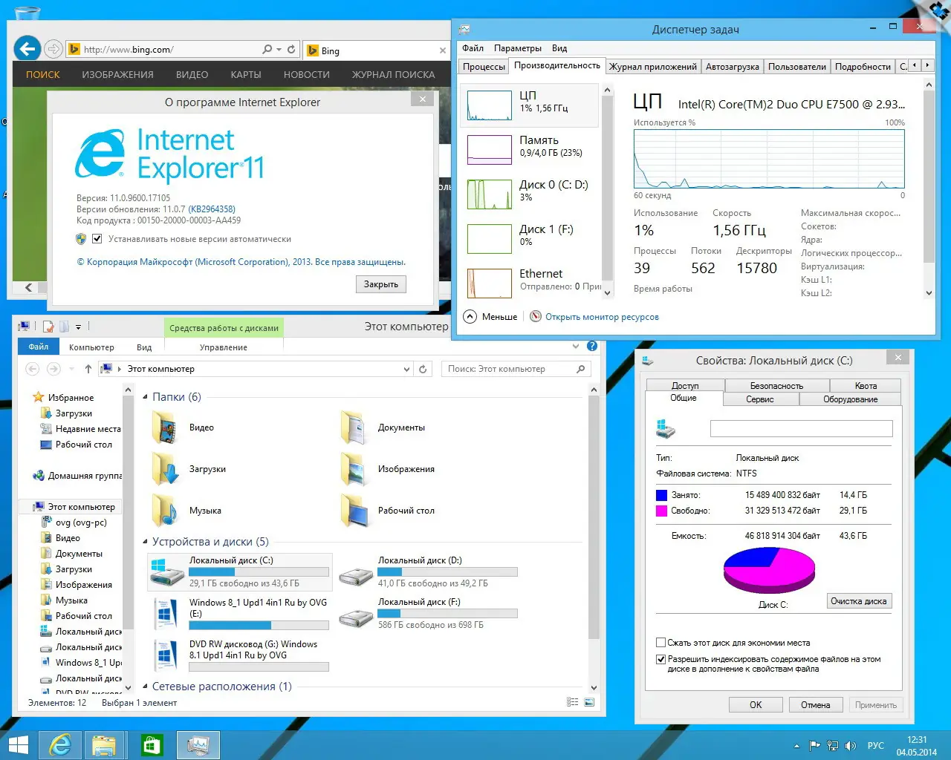
Task: Collapse the Папки (6) group
Action: (146, 397)
